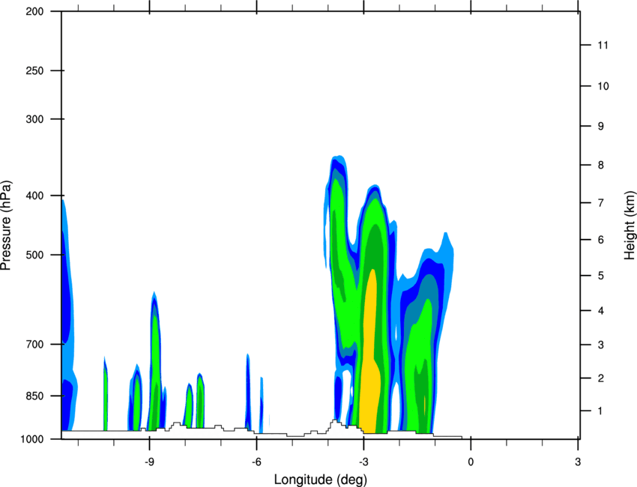Click the 4 km height label
This screenshot has width=637, height=487.
[x=601, y=311]
